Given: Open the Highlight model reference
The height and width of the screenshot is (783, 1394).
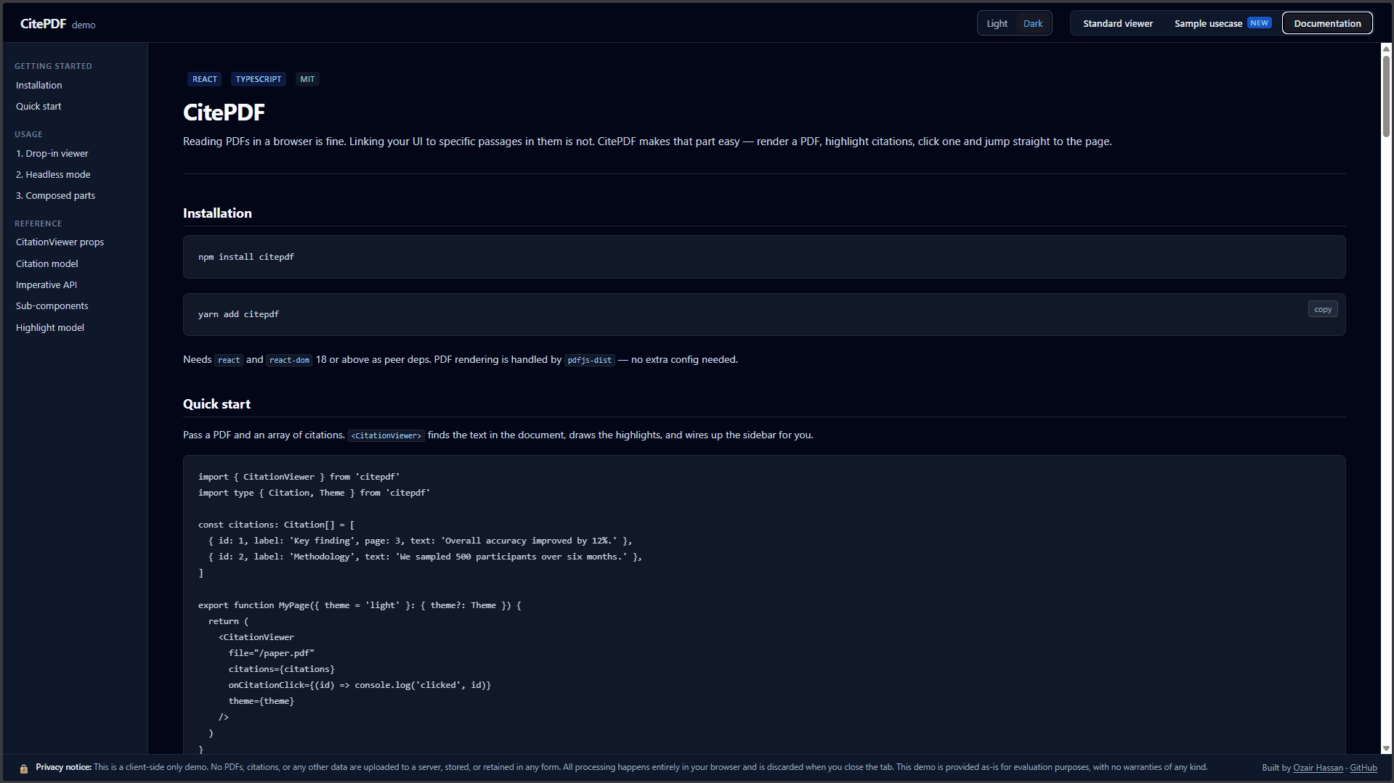Looking at the screenshot, I should 50,328.
